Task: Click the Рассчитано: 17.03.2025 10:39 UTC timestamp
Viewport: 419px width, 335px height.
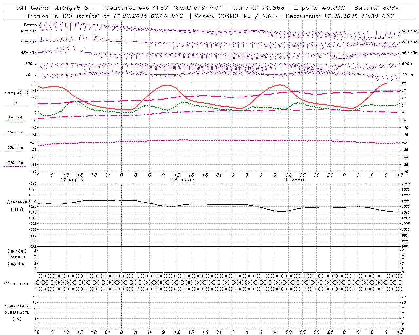Action: point(340,16)
